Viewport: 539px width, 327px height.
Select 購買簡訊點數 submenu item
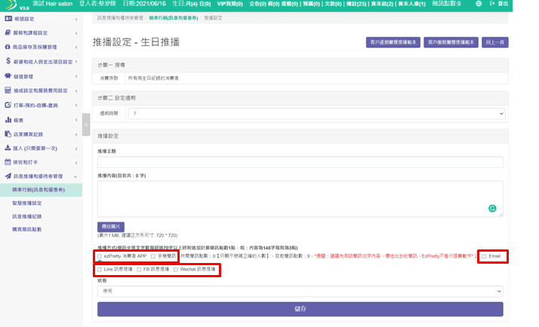point(28,228)
